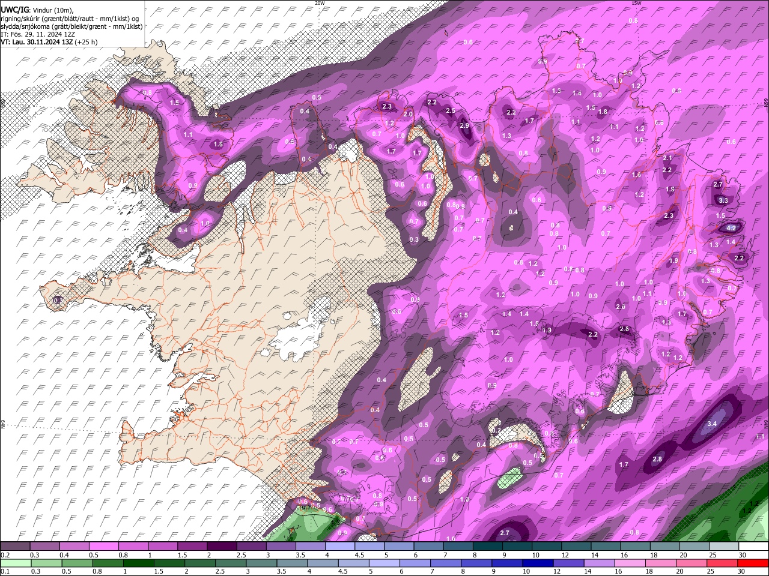Image resolution: width=769 pixels, height=576 pixels.
Task: Click the '25' label in the lower legend row
Action: 711,572
